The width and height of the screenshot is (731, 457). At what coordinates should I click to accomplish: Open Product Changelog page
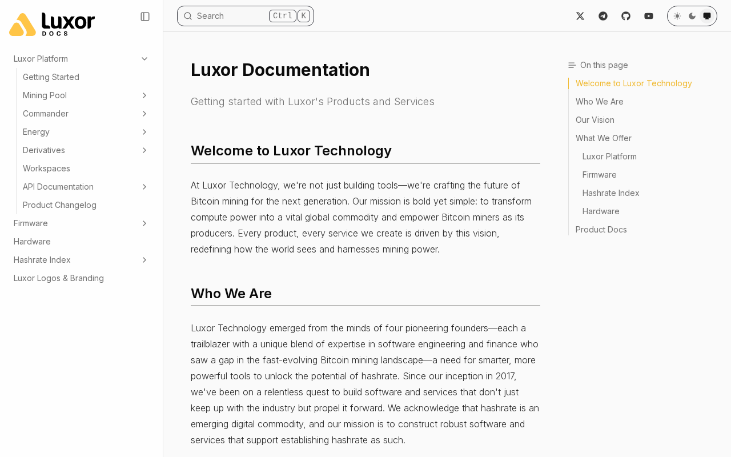pyautogui.click(x=59, y=205)
